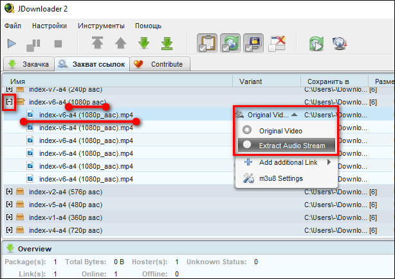Click the plus icon beside Add additional Link
This screenshot has width=395, height=279.
pos(248,162)
